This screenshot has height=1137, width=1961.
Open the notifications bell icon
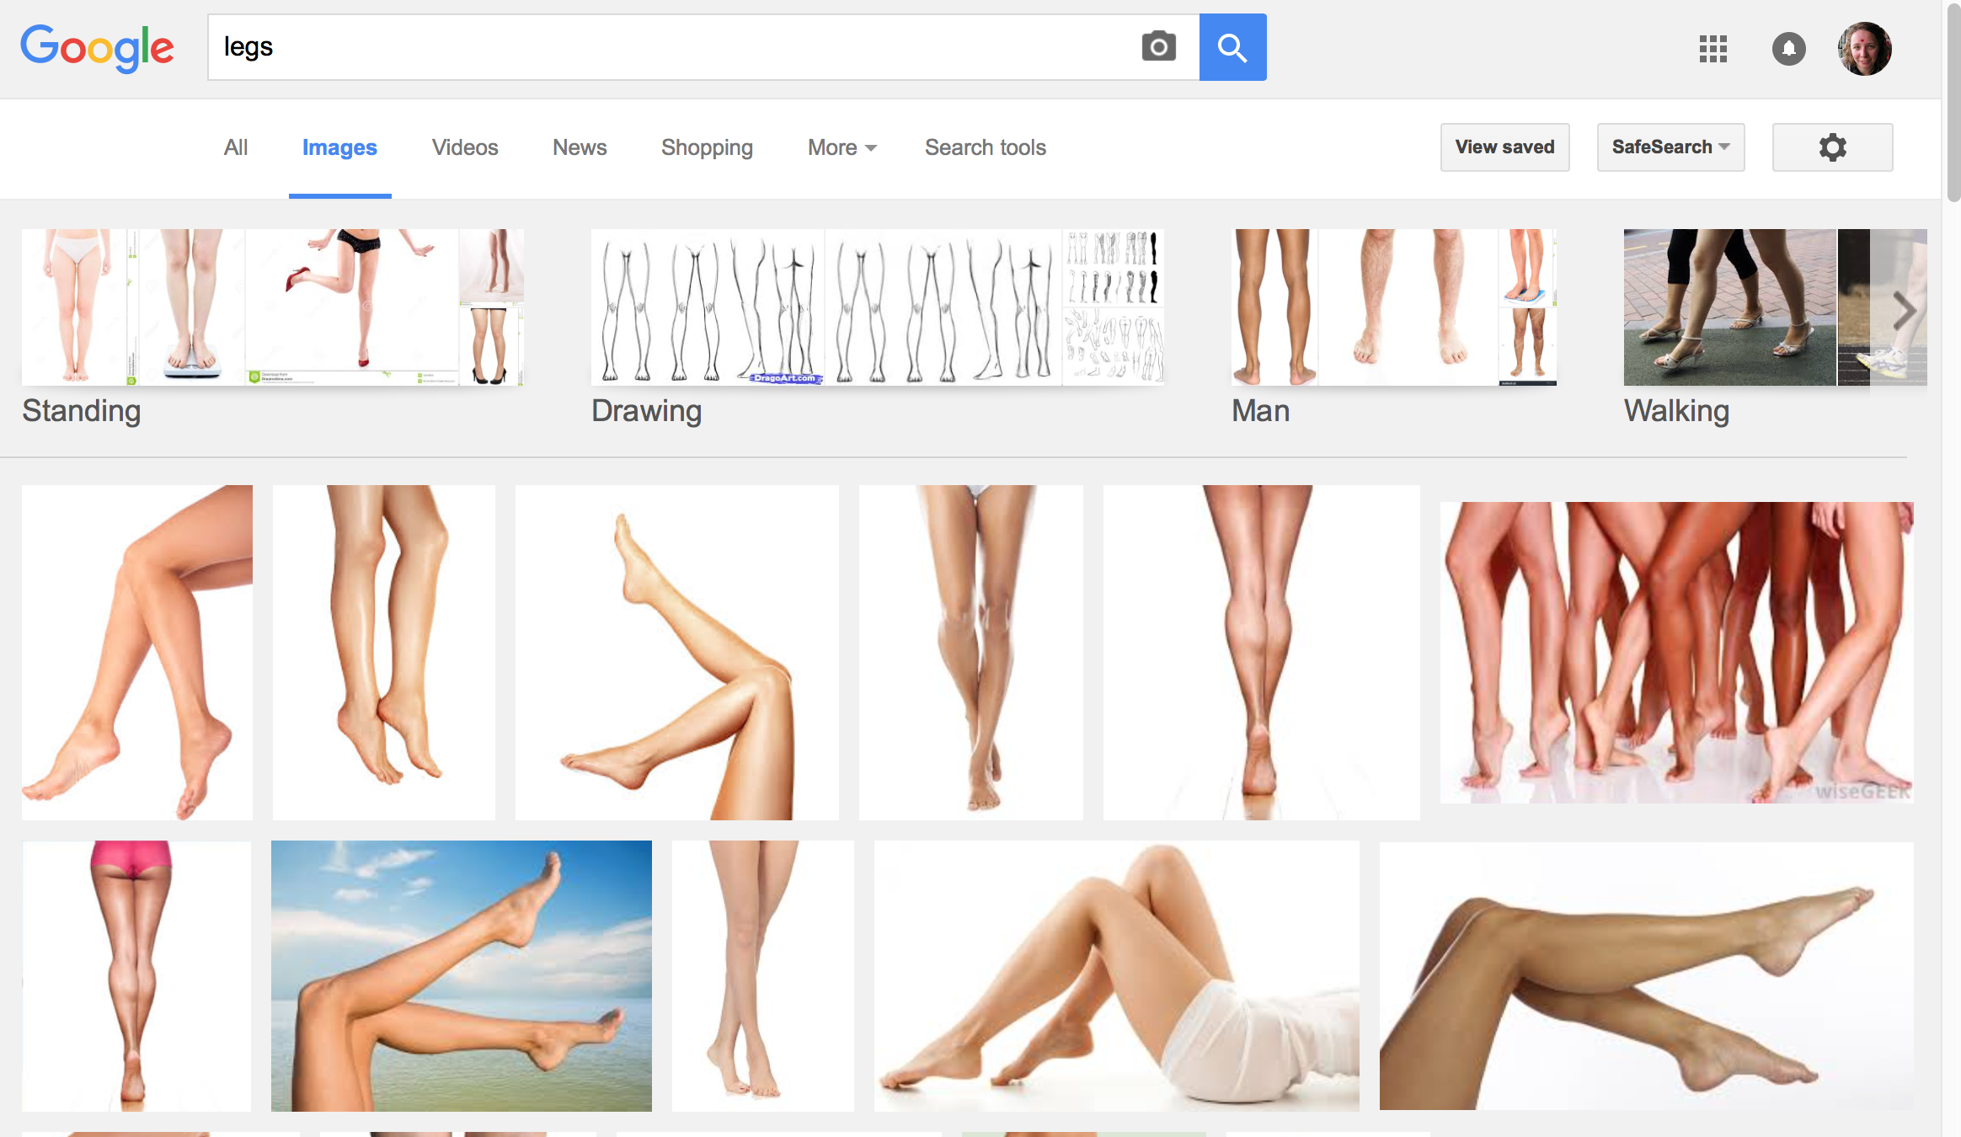[1788, 49]
